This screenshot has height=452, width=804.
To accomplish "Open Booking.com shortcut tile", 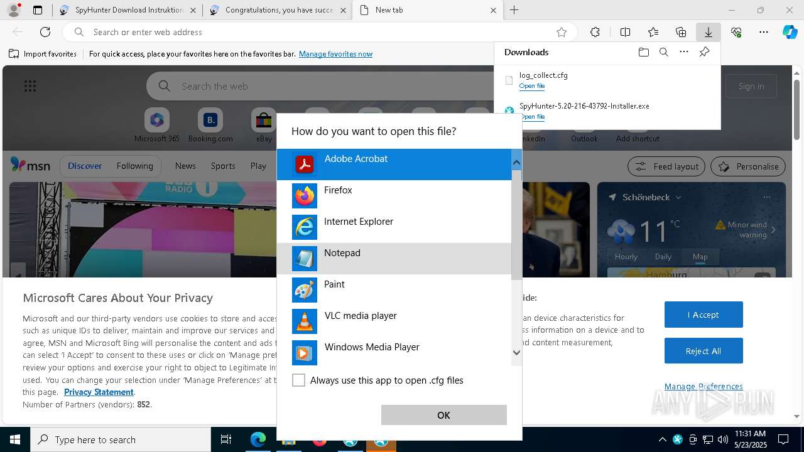I will click(210, 125).
